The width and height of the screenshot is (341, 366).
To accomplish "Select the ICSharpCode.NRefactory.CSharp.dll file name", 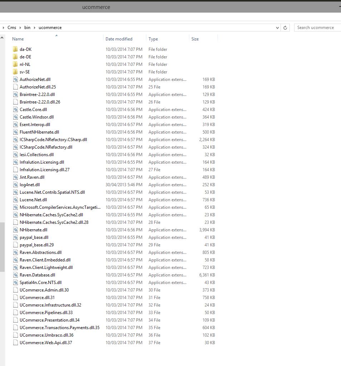I will (53, 140).
